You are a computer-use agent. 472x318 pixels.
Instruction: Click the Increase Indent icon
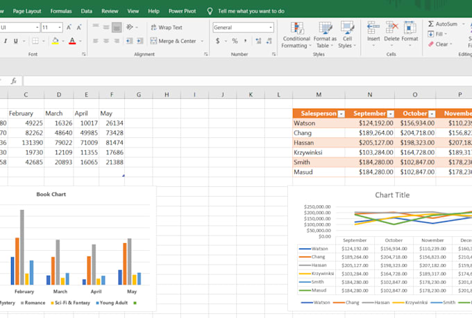(140, 41)
